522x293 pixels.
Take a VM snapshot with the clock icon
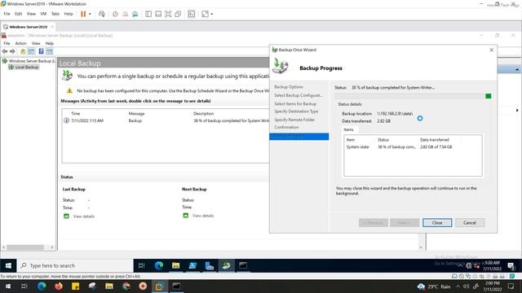click(x=115, y=14)
